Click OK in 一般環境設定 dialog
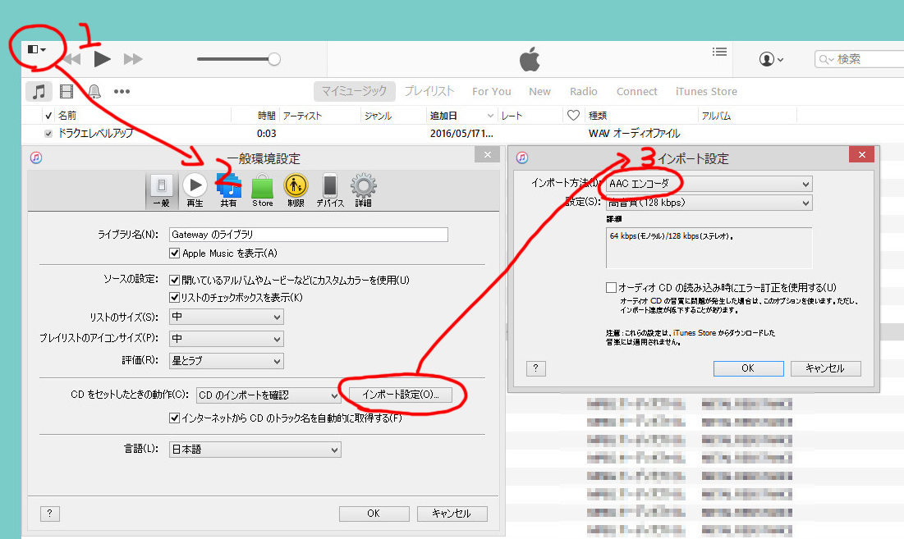Viewport: 904px width, 539px height. [x=374, y=513]
